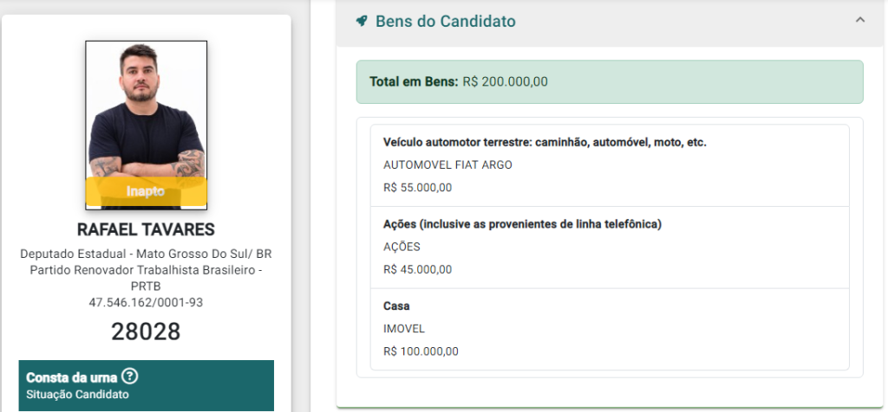The image size is (888, 412).
Task: Click the rocket icon beside Bens do Candidato
Action: coord(361,22)
